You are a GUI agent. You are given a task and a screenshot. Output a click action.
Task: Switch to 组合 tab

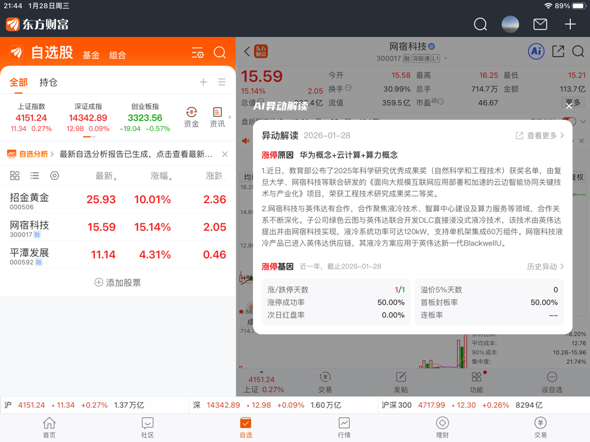pos(118,55)
